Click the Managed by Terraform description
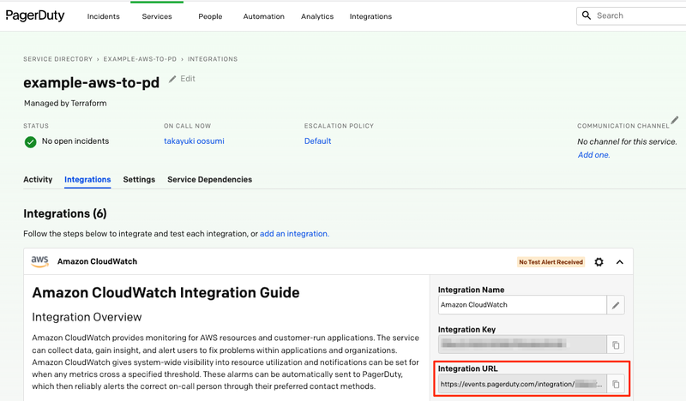686x401 pixels. pyautogui.click(x=65, y=103)
